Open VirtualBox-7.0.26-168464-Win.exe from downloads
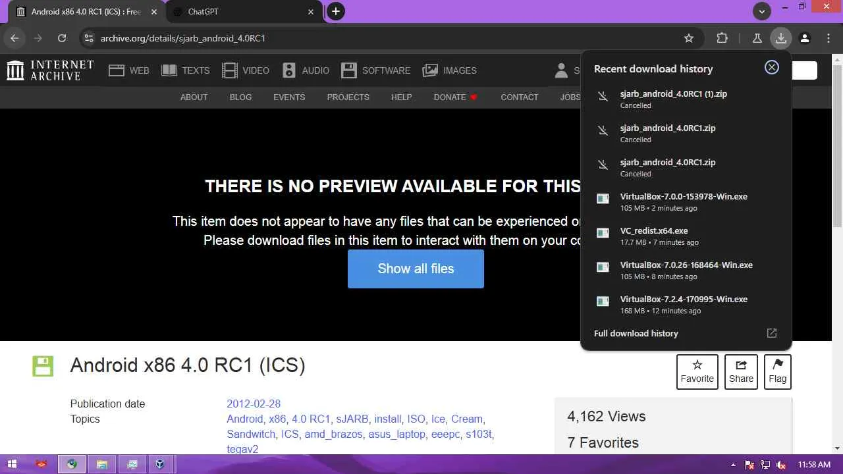 [686, 270]
